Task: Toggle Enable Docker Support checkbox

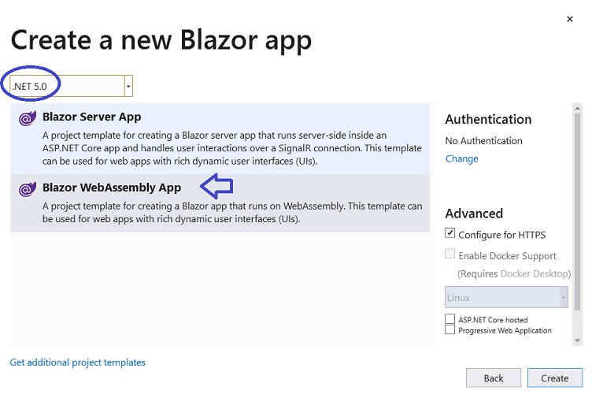Action: [450, 254]
